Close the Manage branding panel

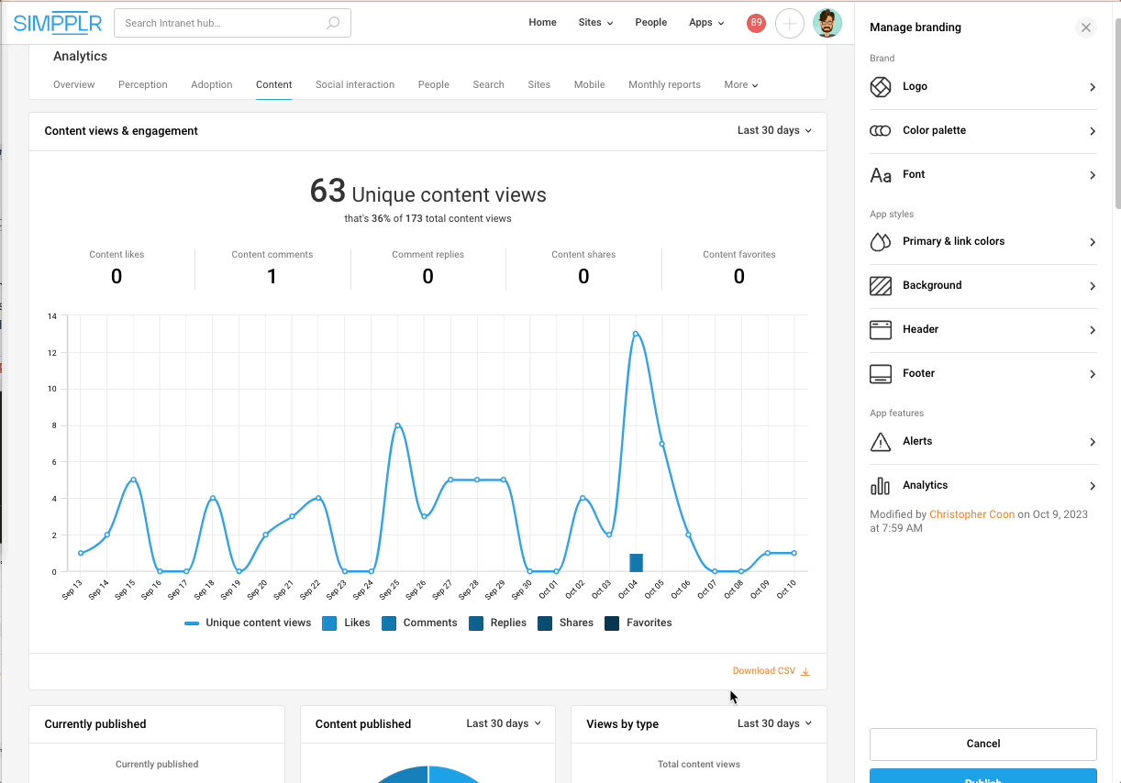tap(1086, 28)
